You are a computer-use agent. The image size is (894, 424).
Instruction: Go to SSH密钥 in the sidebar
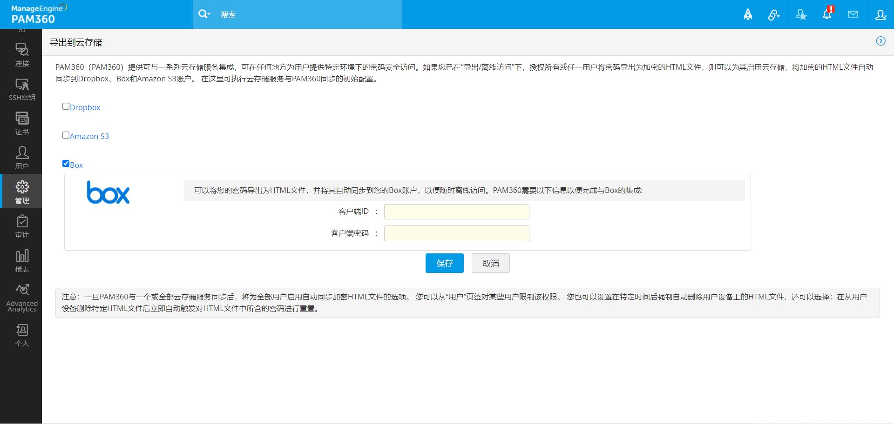coord(22,89)
